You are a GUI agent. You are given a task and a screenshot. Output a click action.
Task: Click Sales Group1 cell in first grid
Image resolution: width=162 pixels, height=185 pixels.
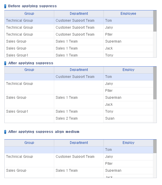[x=29, y=55]
